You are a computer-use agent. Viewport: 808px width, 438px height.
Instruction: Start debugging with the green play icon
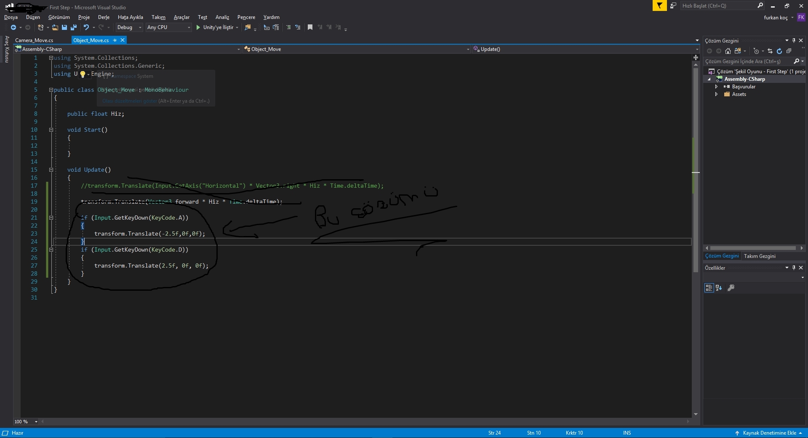198,27
